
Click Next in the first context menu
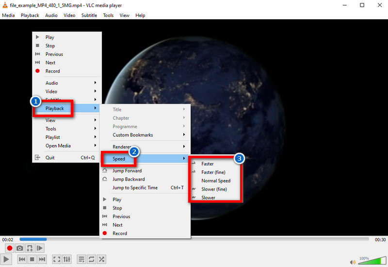[x=67, y=62]
